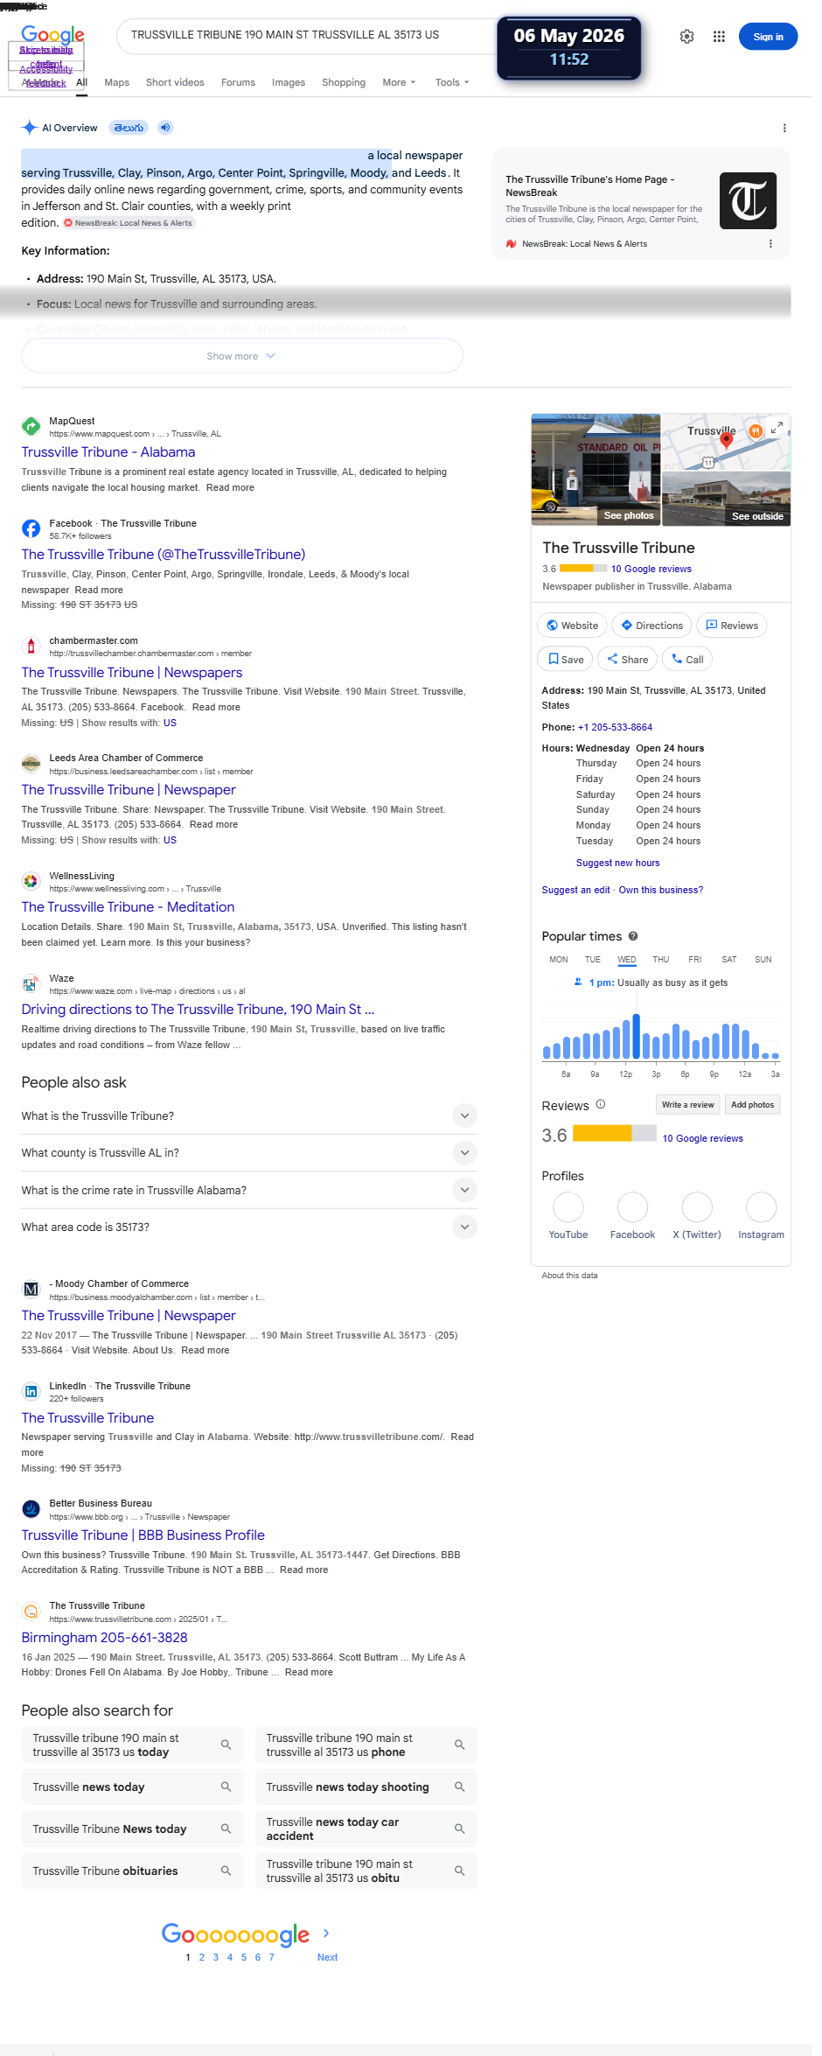Select the All results tab
Screen dimensions: 822x2056
[x=81, y=82]
